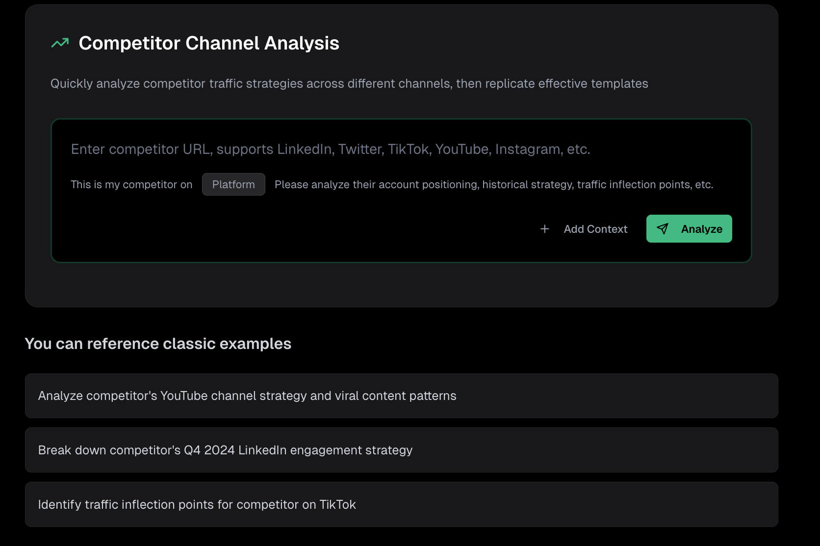Click the plus icon beside Add Context
This screenshot has width=820, height=546.
pos(544,229)
